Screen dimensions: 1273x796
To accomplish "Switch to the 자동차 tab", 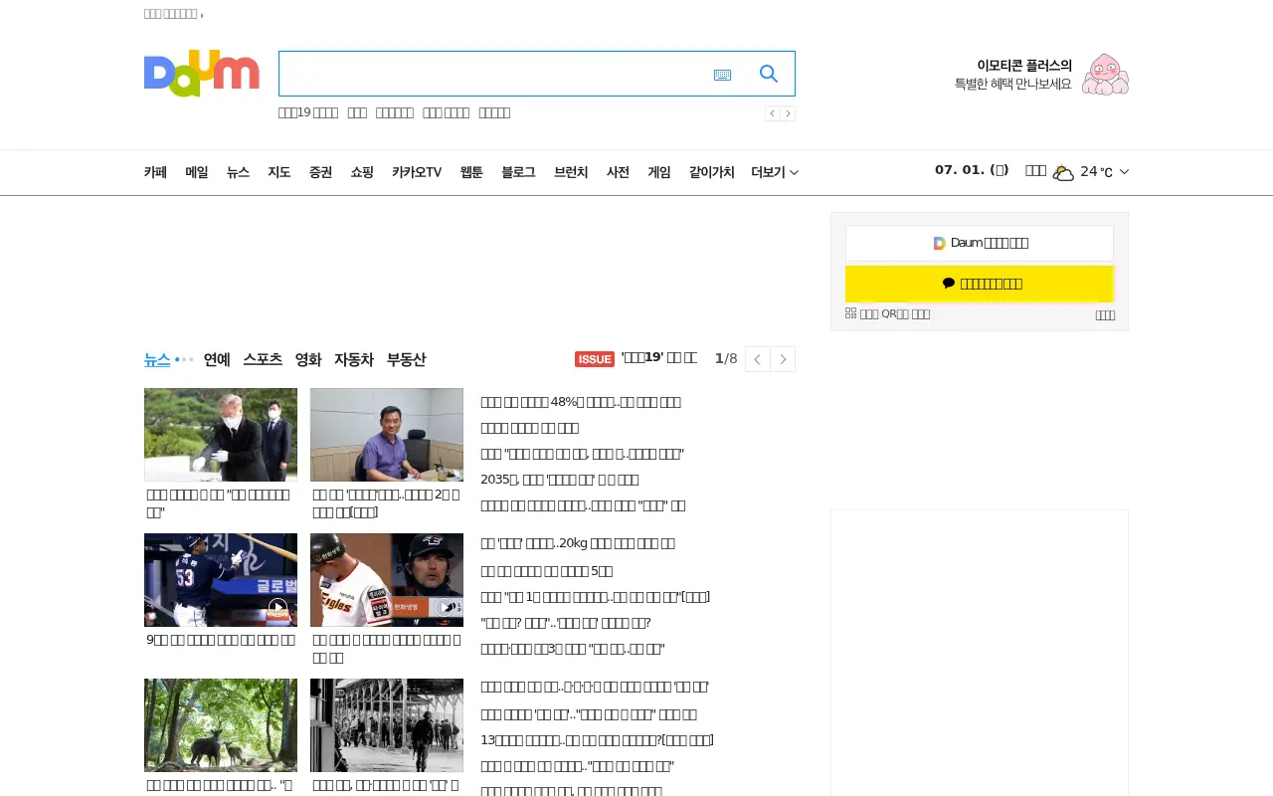I will (x=354, y=359).
